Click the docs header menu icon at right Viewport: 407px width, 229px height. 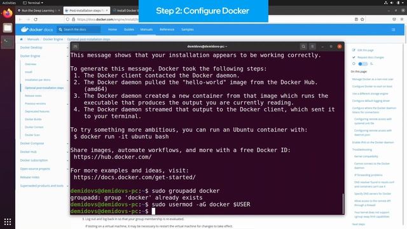(x=394, y=30)
